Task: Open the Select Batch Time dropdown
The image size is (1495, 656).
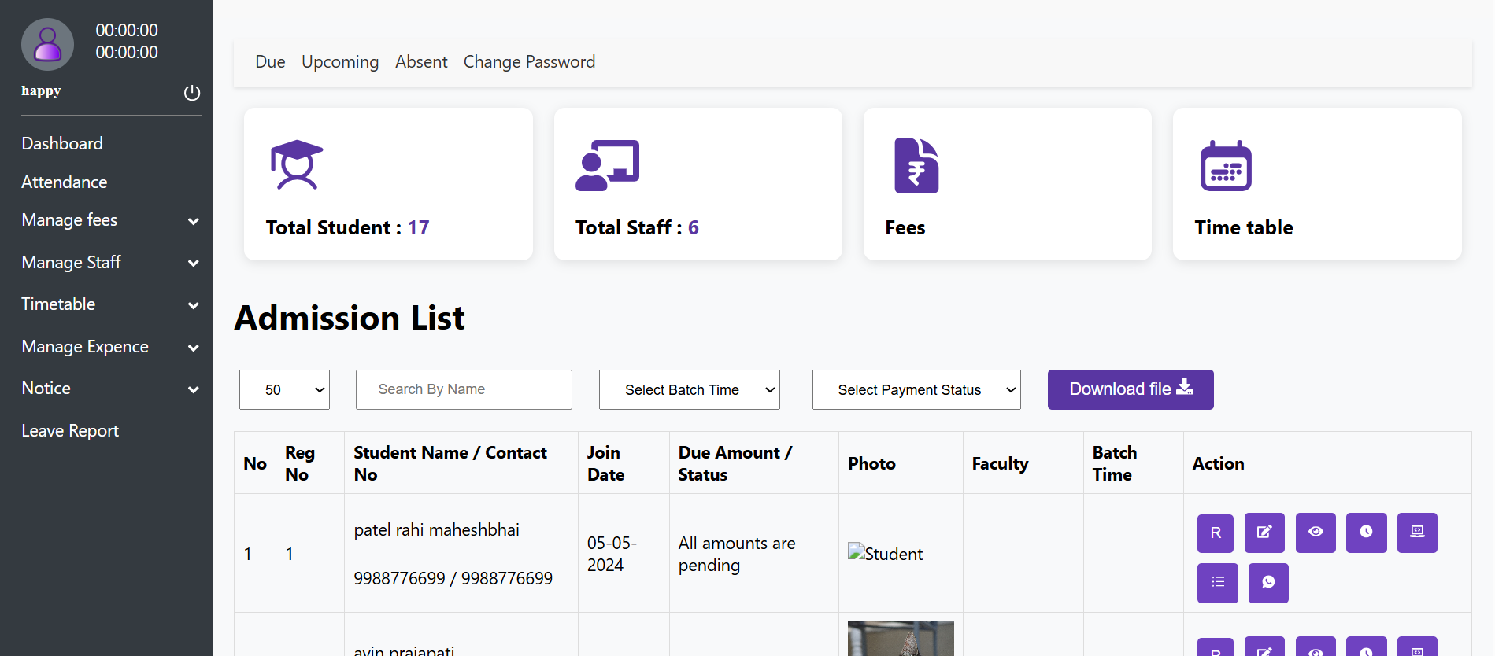Action: [x=689, y=390]
